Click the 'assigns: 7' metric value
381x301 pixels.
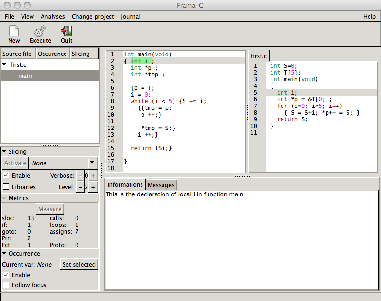pyautogui.click(x=64, y=232)
